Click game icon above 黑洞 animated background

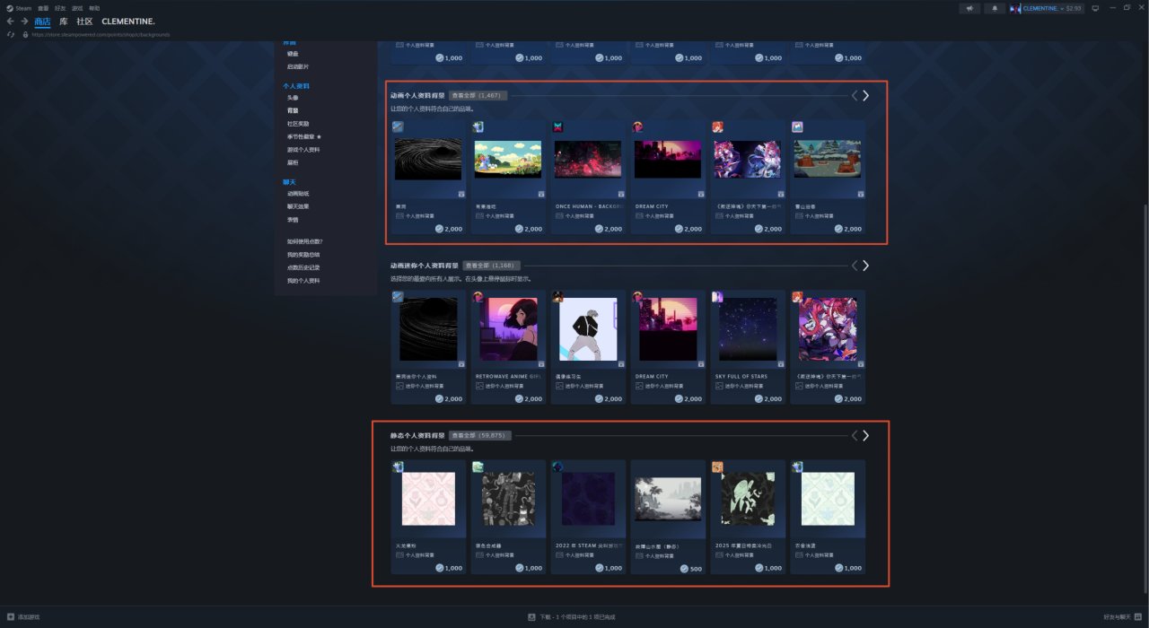(x=398, y=126)
